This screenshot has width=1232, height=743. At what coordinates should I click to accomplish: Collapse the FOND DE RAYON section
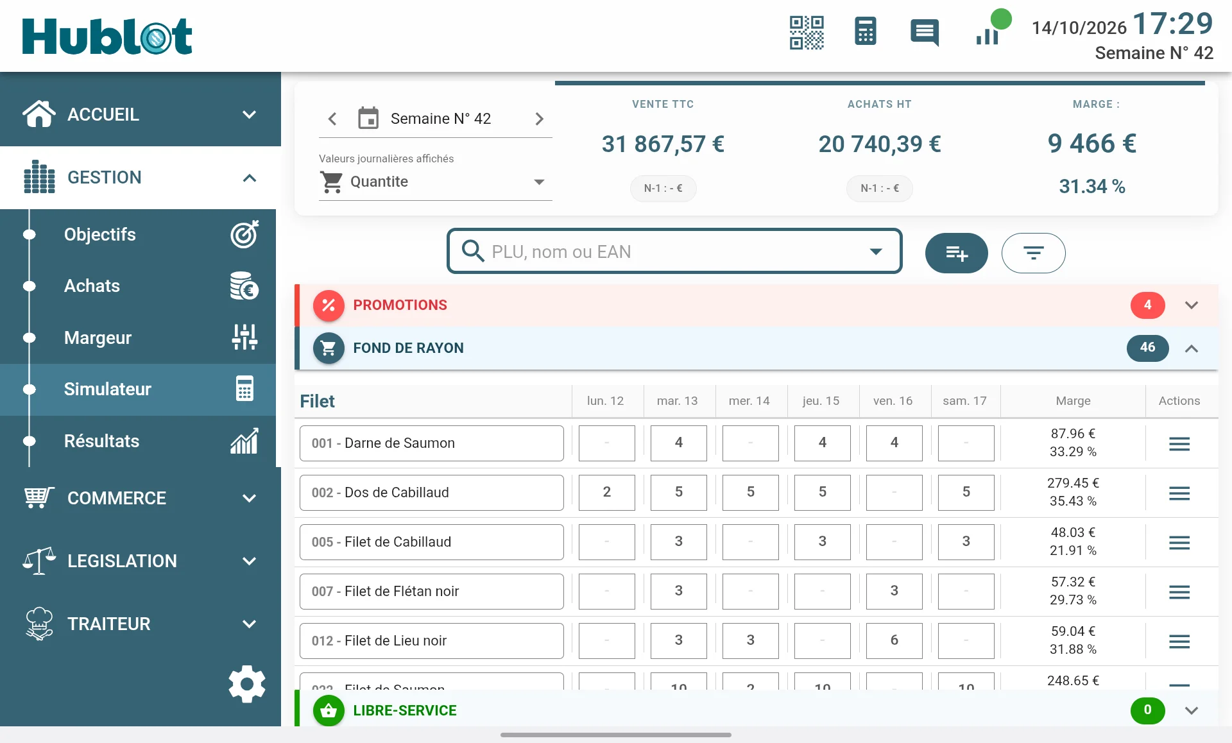pos(756,348)
